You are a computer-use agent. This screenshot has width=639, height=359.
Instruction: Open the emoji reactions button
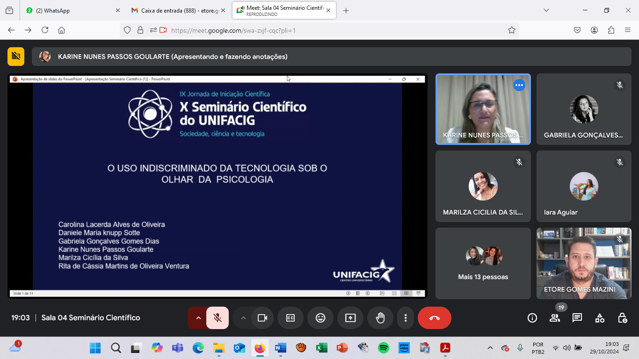(320, 318)
